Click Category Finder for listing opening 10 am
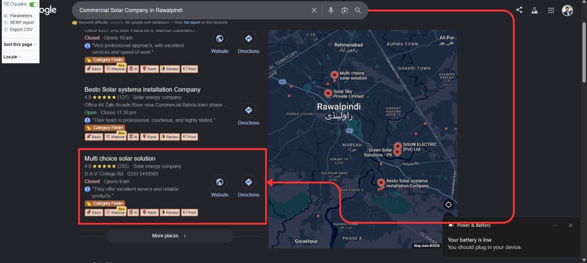 tap(105, 60)
